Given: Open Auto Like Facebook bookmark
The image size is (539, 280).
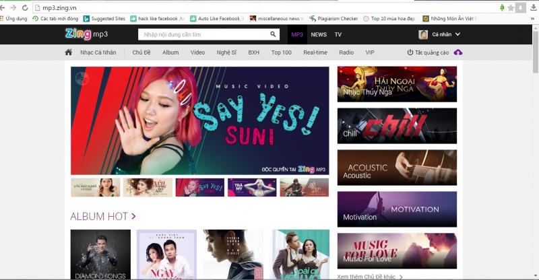Looking at the screenshot, I should click(x=217, y=19).
